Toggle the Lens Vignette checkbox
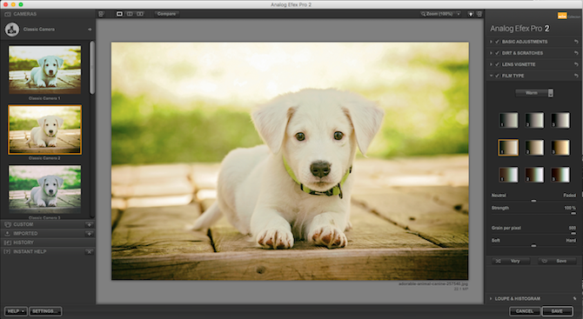Screen dimensions: 583x319 (x=497, y=64)
